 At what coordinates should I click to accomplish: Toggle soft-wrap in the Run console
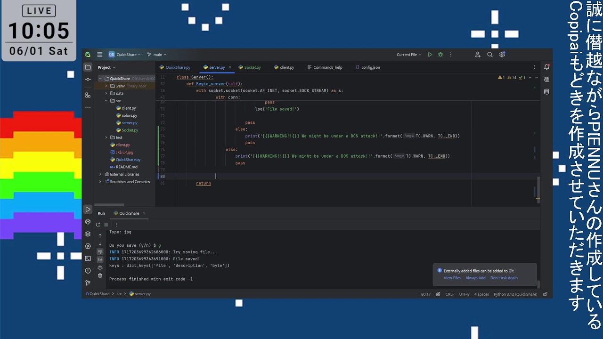point(100,252)
